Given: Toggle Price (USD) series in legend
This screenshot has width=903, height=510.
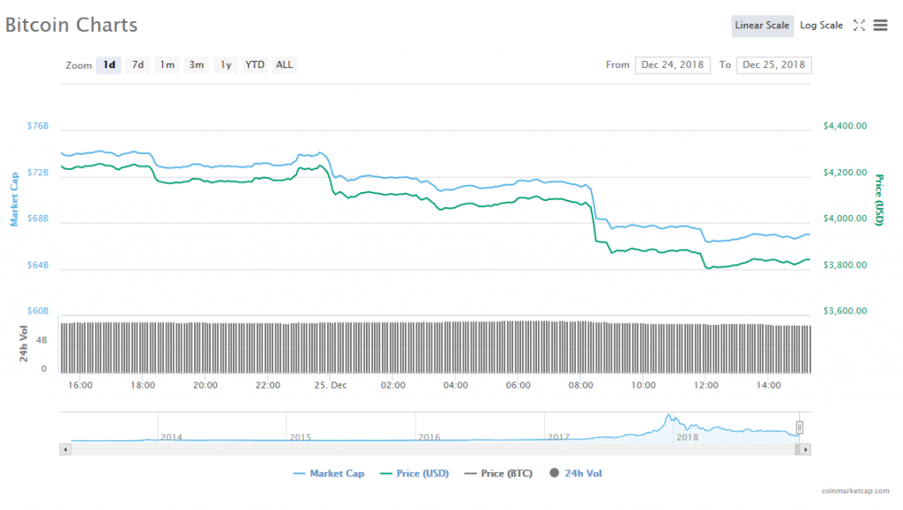Looking at the screenshot, I should 414,474.
